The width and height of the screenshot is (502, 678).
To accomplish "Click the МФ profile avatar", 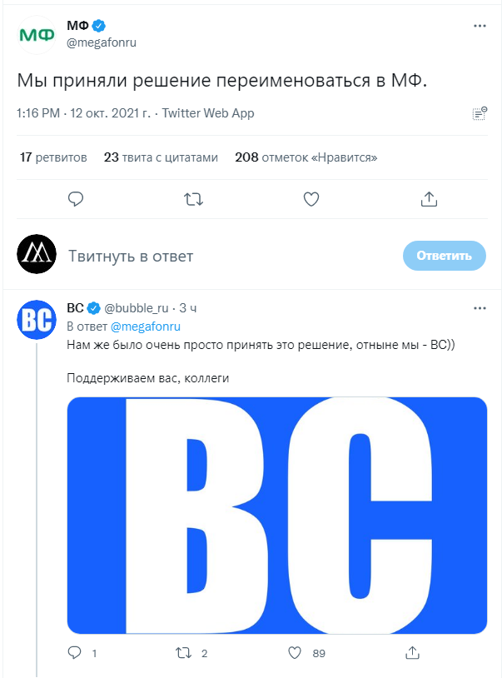I will coord(37,35).
